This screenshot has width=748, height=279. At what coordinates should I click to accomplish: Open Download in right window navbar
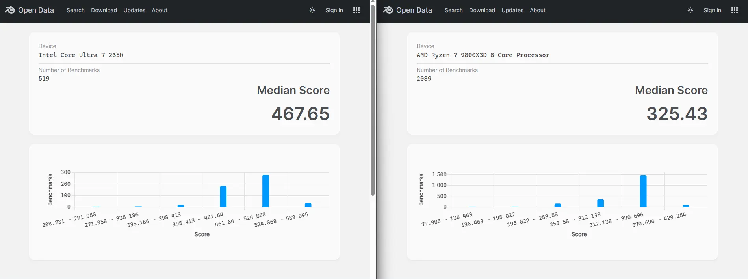[482, 10]
